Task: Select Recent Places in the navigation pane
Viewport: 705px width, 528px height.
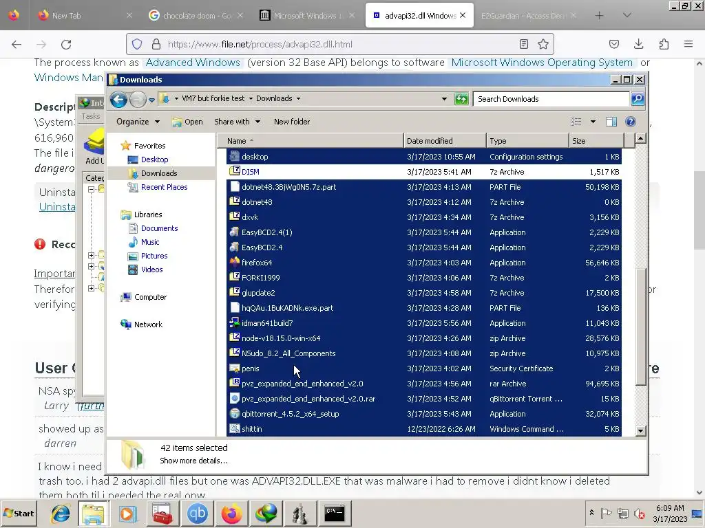Action: (x=164, y=187)
